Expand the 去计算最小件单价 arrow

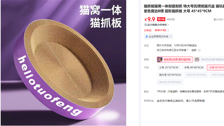click(x=168, y=25)
